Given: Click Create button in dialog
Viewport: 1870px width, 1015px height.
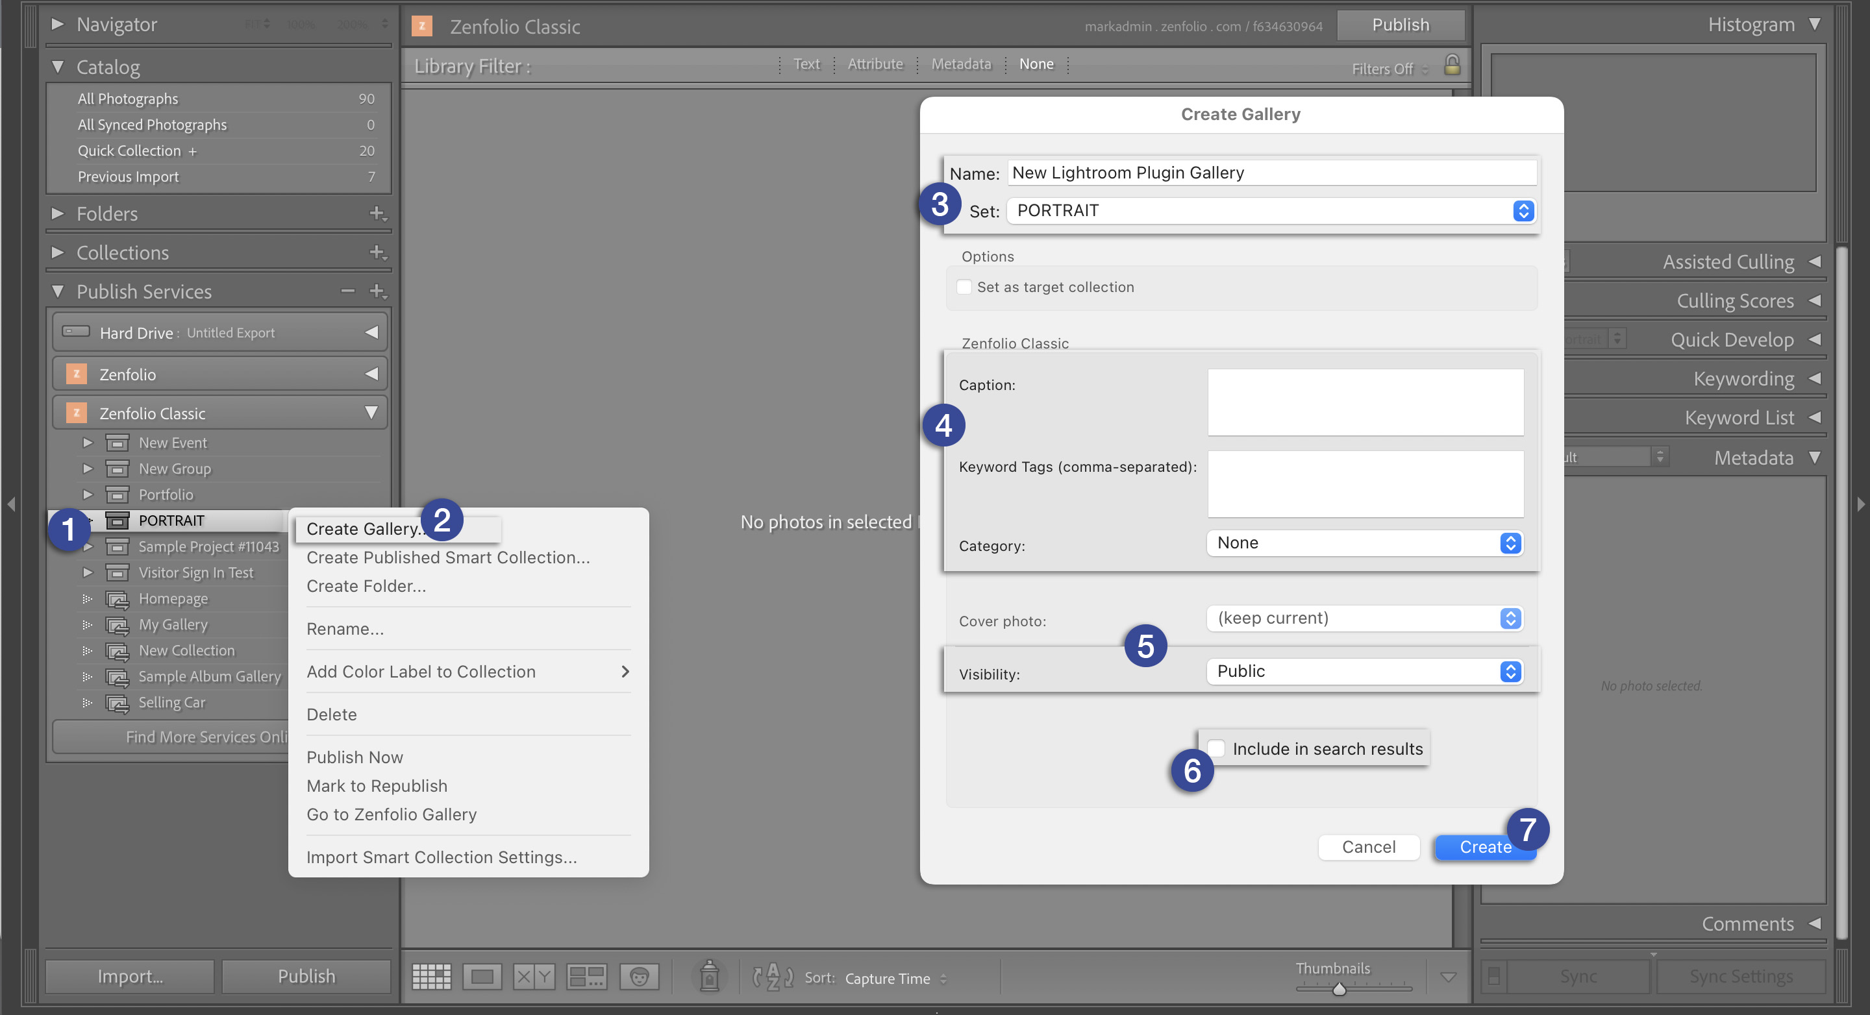Looking at the screenshot, I should click(1484, 847).
